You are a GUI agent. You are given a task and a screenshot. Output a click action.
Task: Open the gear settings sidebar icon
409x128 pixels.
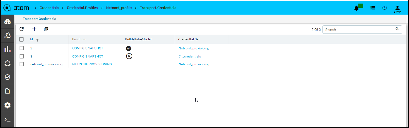point(7,105)
